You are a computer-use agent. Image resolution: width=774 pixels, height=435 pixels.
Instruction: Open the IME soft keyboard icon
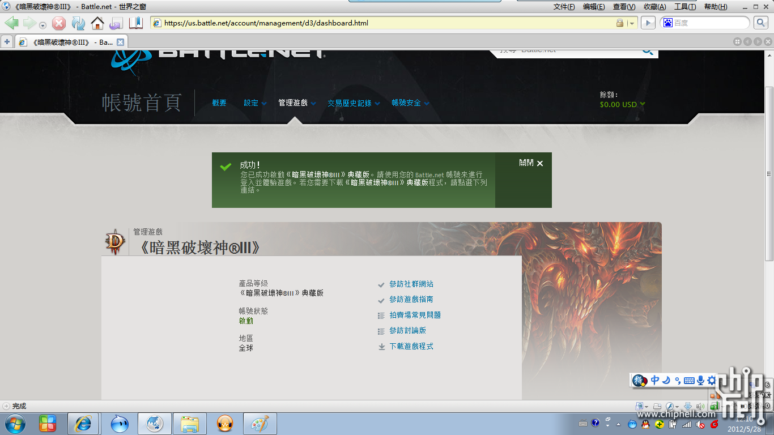(x=689, y=381)
